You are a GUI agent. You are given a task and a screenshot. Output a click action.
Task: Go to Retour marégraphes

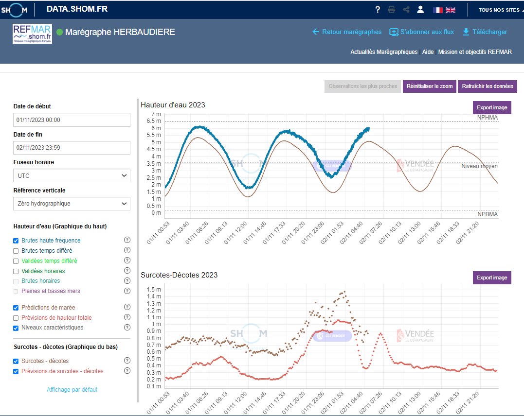tap(347, 32)
